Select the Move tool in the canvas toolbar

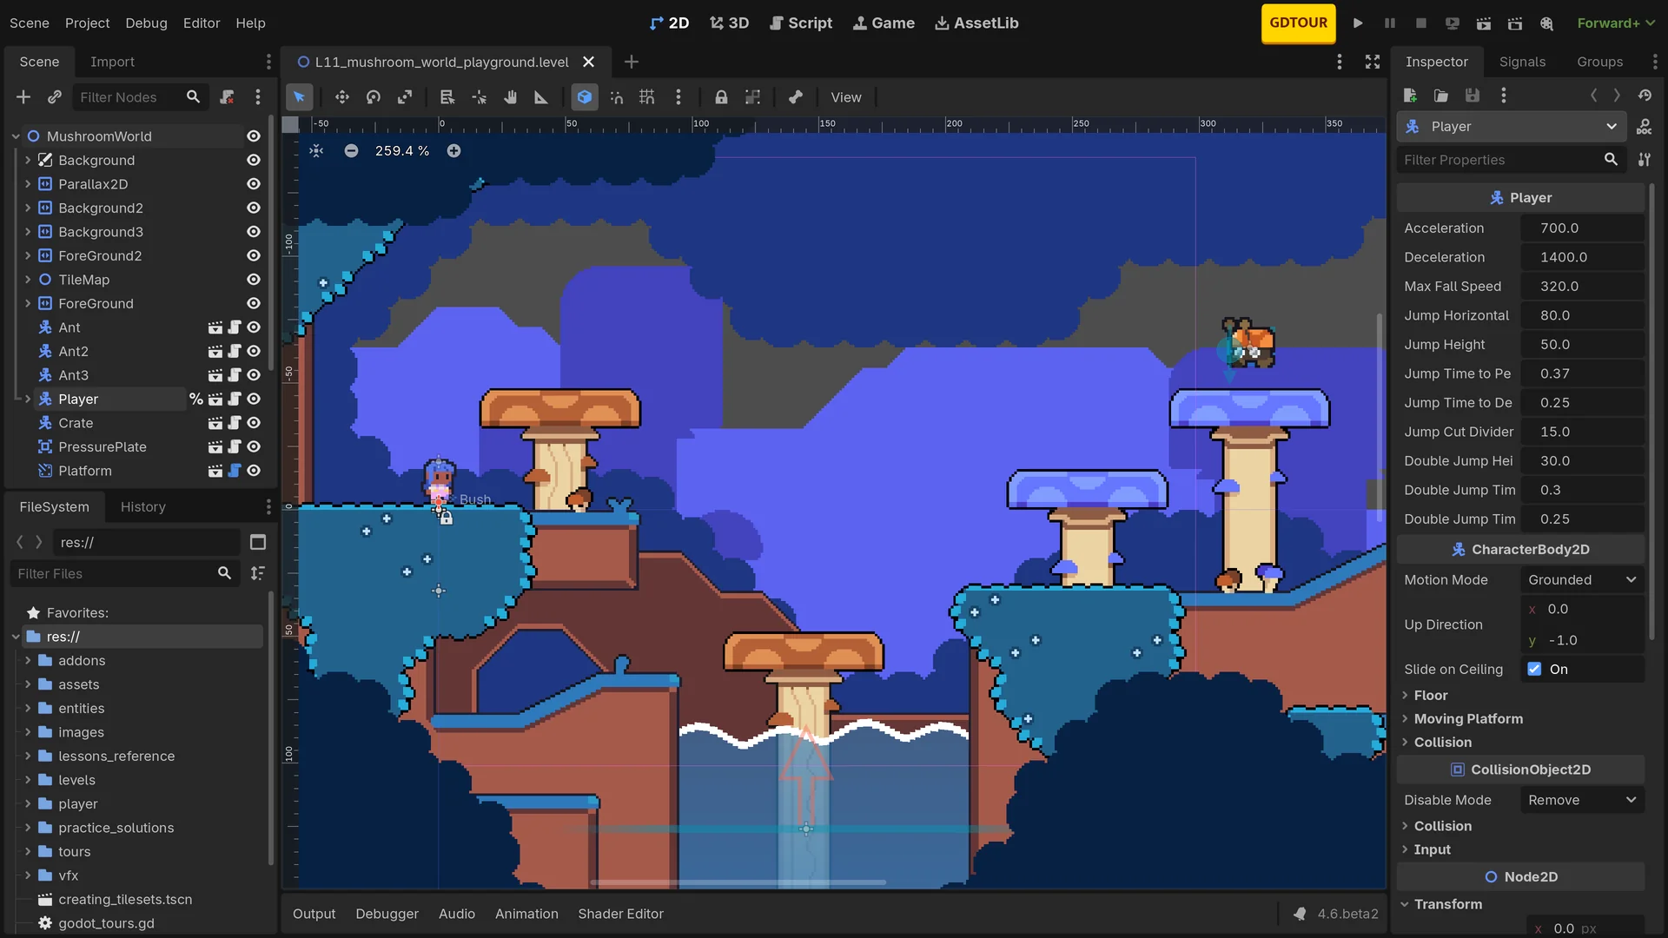click(341, 96)
